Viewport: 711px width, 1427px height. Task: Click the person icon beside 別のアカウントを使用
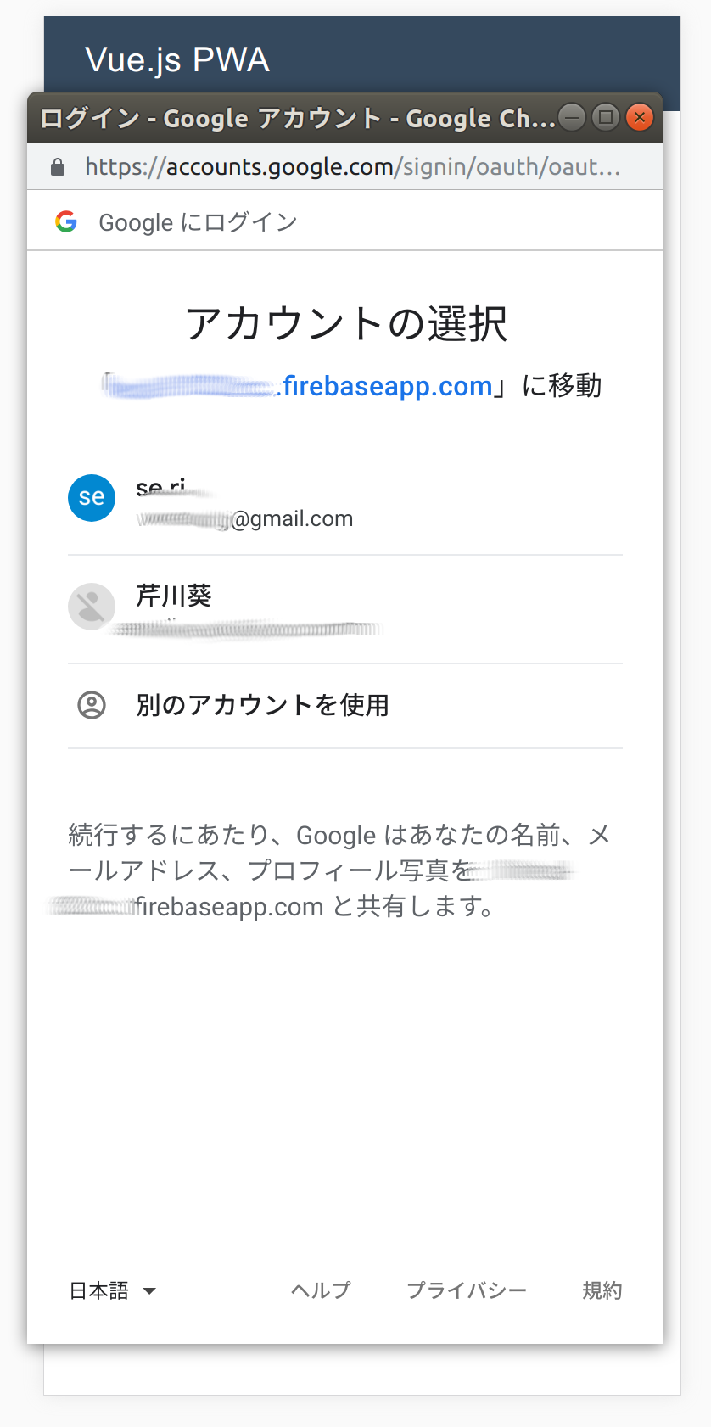(92, 705)
